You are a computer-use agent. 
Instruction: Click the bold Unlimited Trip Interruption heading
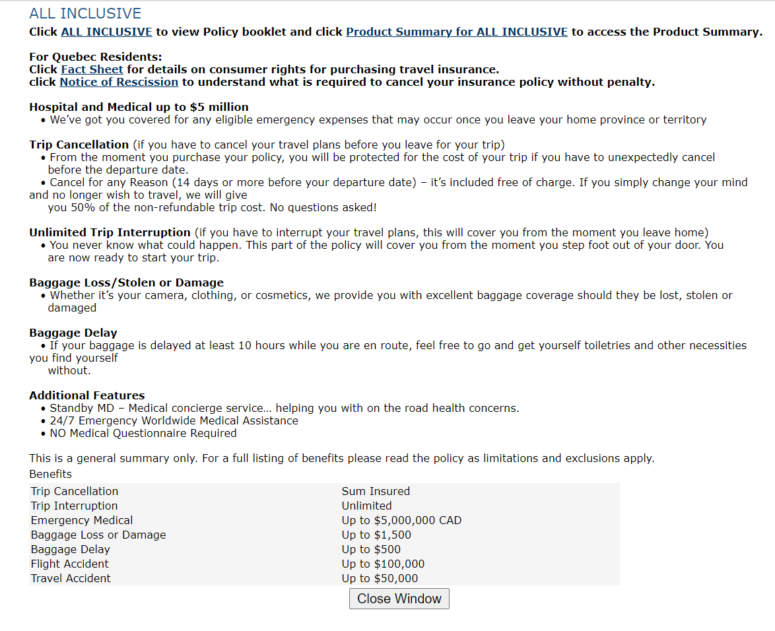[x=110, y=232]
